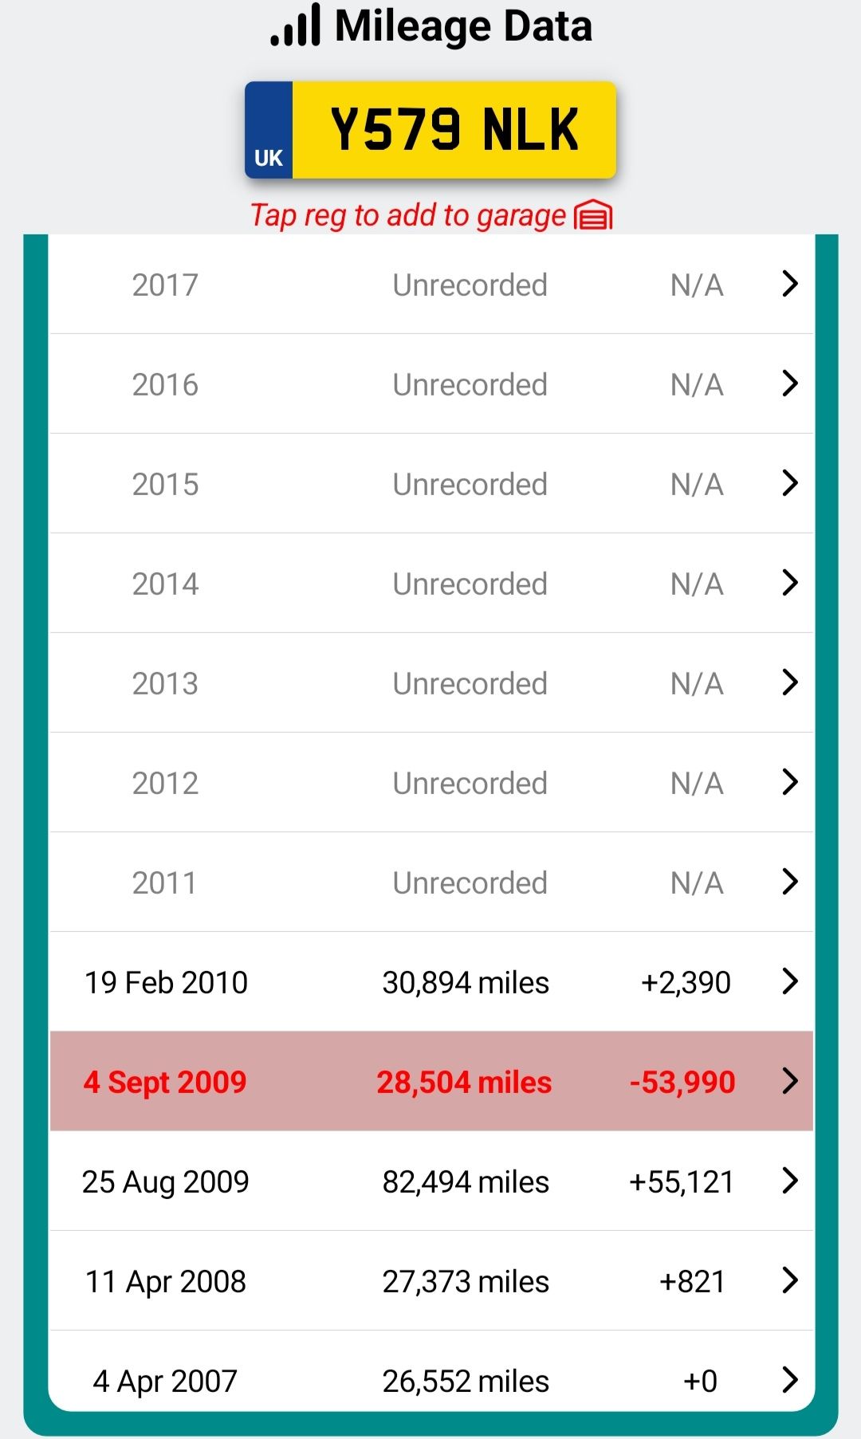Select the 30,894 miles record

click(466, 982)
